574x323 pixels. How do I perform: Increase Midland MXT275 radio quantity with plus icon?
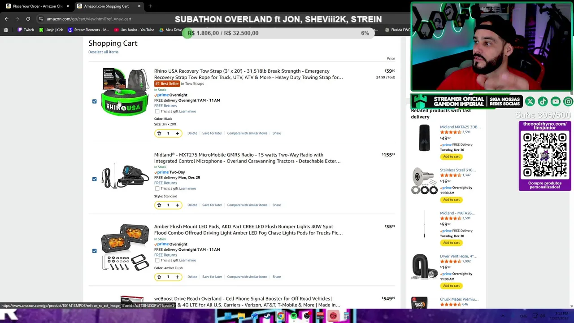pos(177,205)
